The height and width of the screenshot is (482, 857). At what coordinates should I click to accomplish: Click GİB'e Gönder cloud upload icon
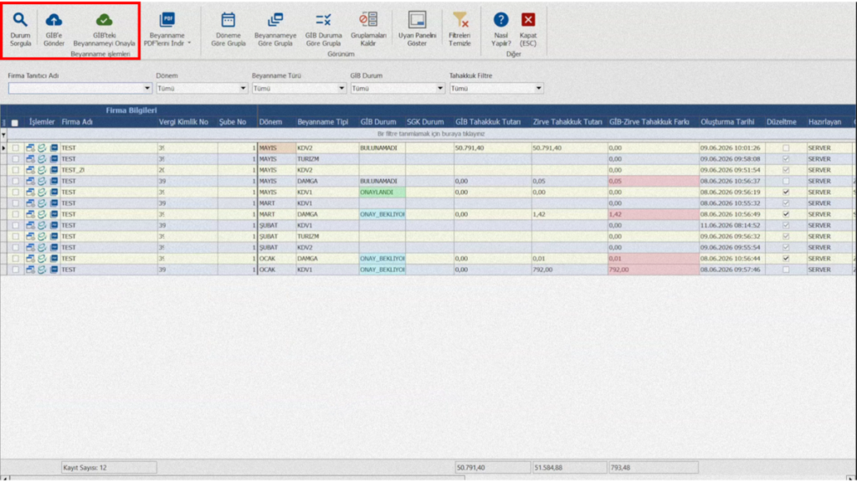pos(54,20)
